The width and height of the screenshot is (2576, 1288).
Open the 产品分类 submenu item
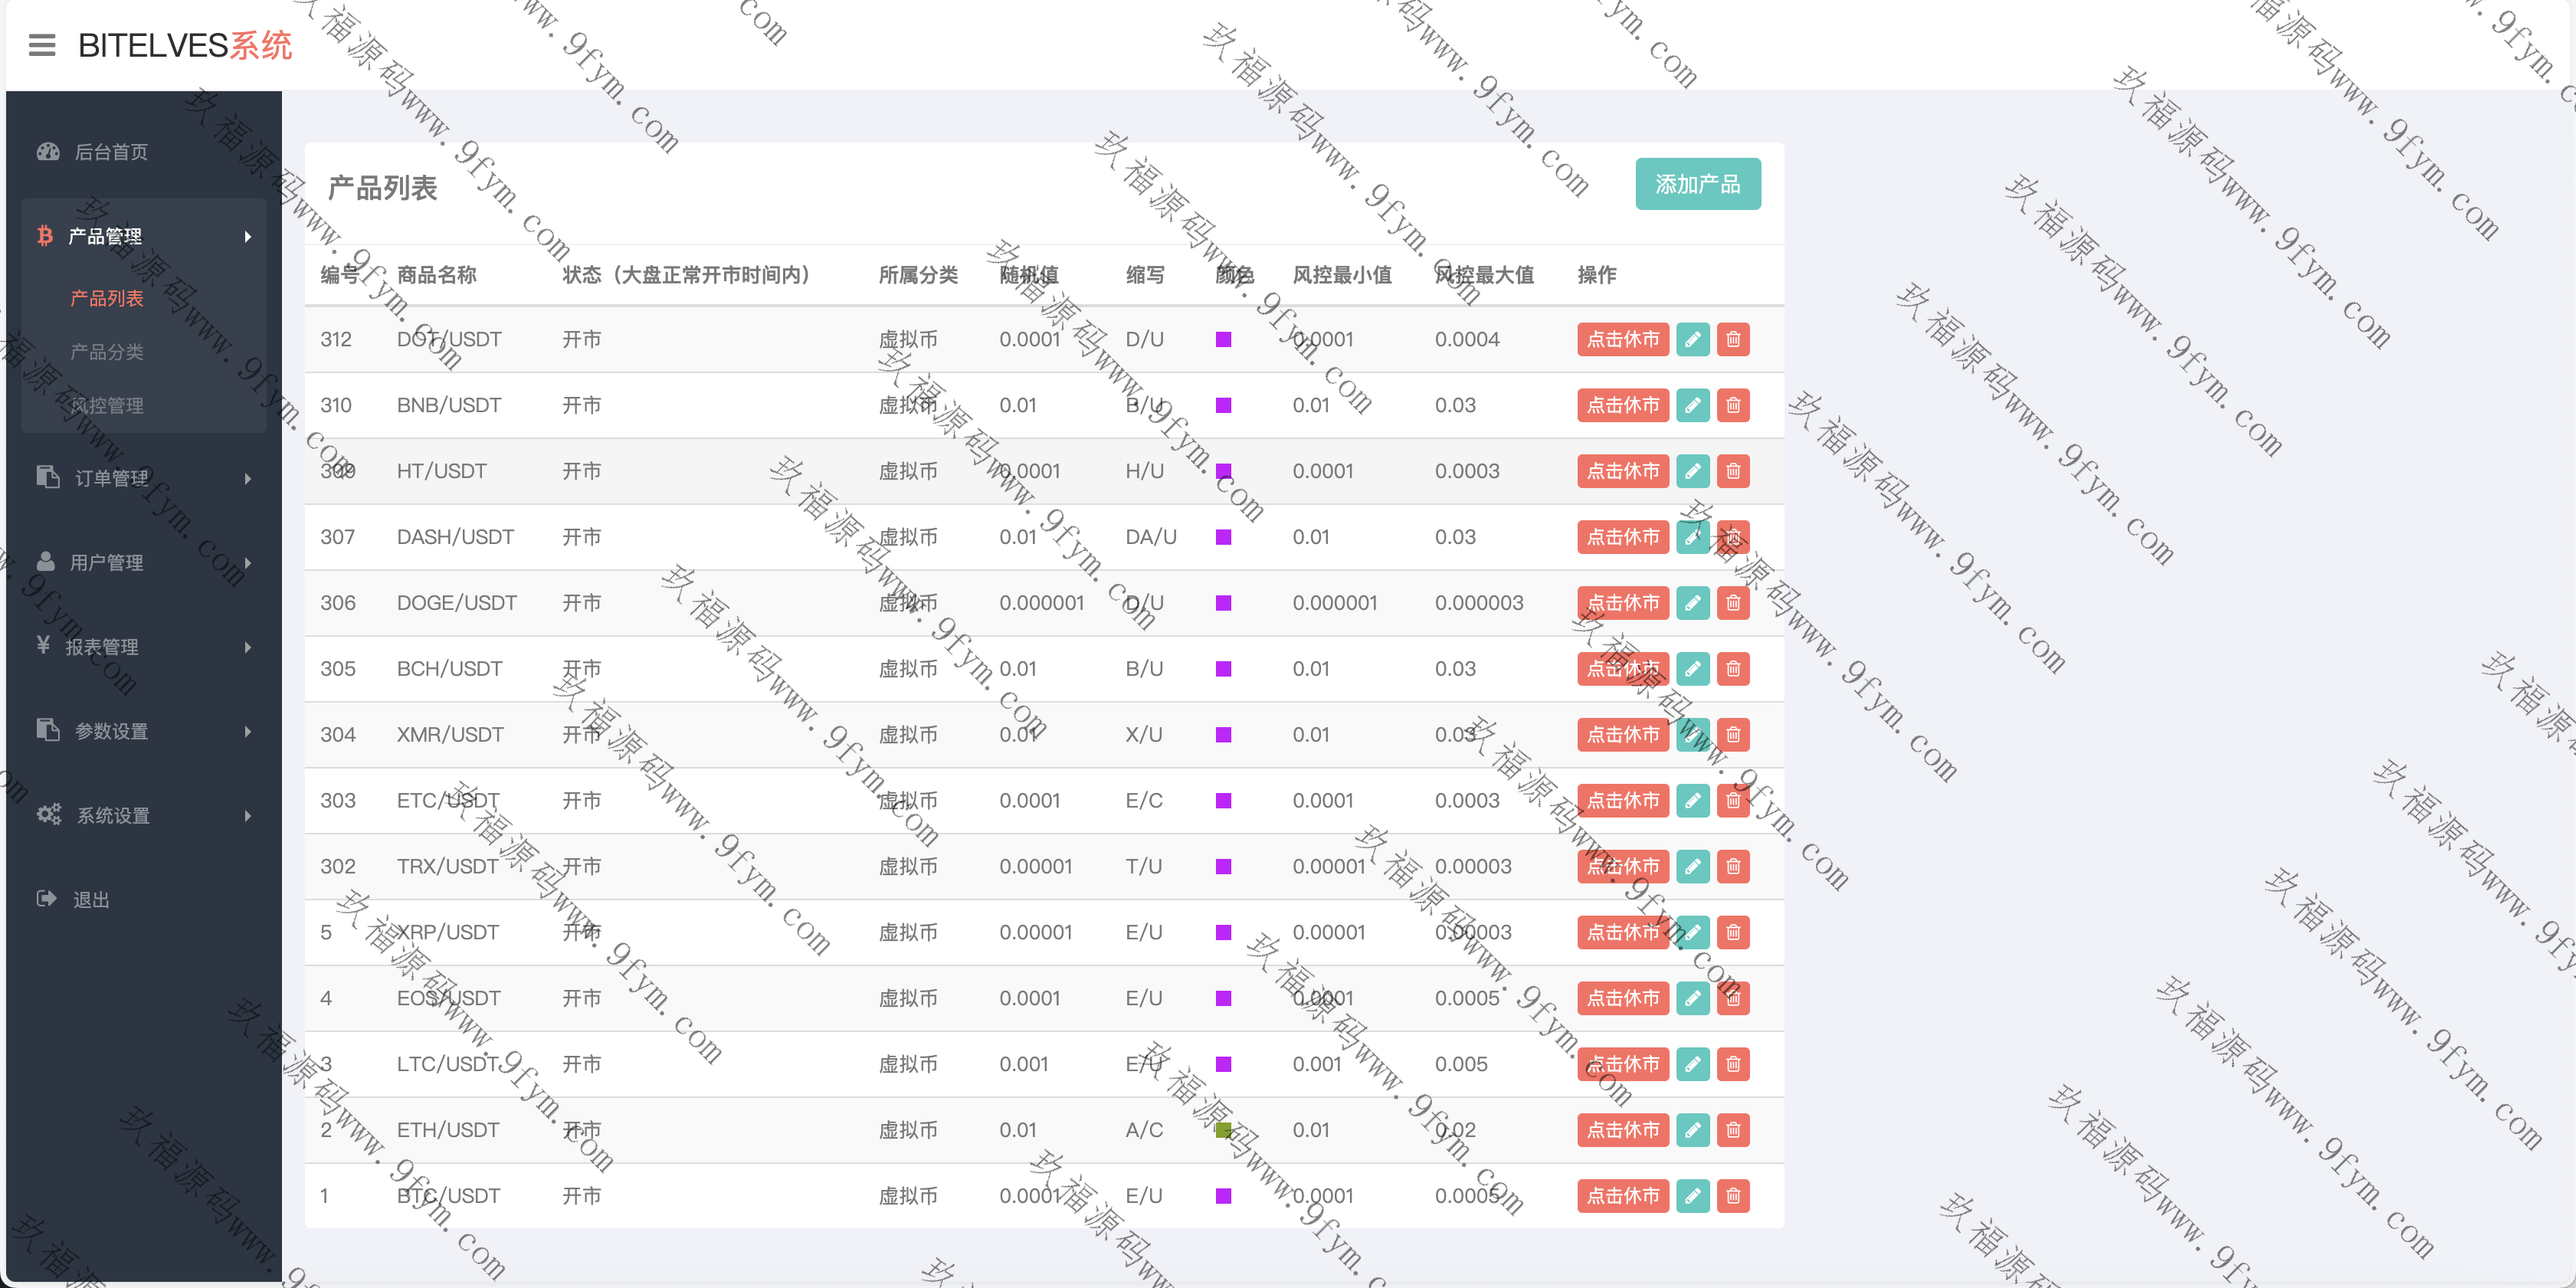[107, 352]
